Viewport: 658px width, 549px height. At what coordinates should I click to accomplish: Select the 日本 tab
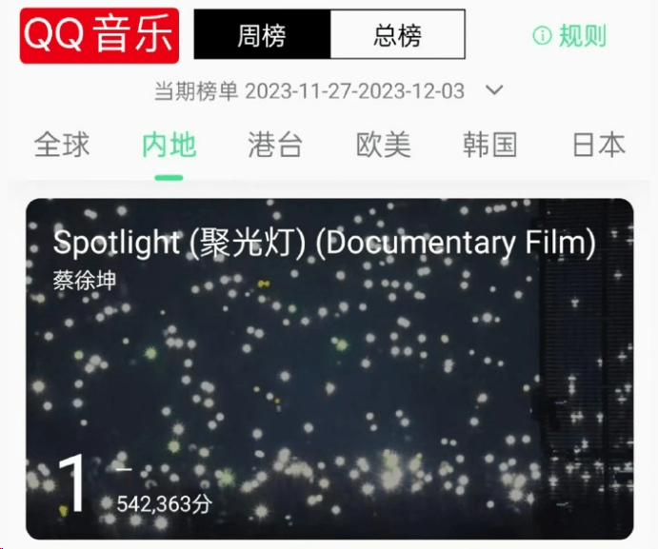pos(599,145)
